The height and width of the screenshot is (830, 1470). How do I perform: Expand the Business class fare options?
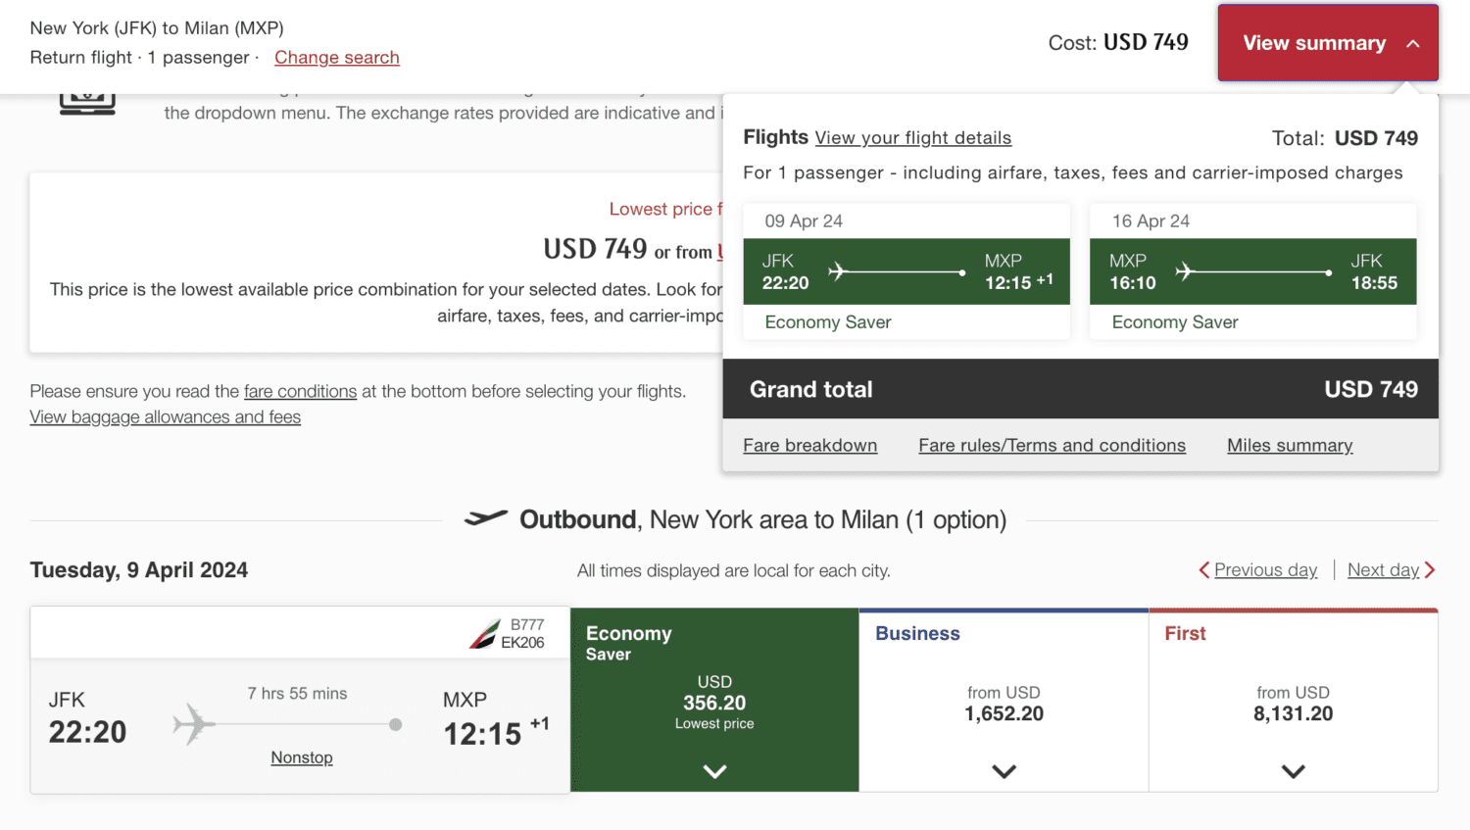click(x=1003, y=771)
